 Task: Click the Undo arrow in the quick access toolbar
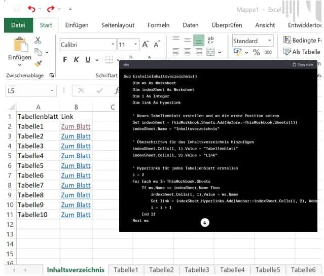tap(32, 9)
